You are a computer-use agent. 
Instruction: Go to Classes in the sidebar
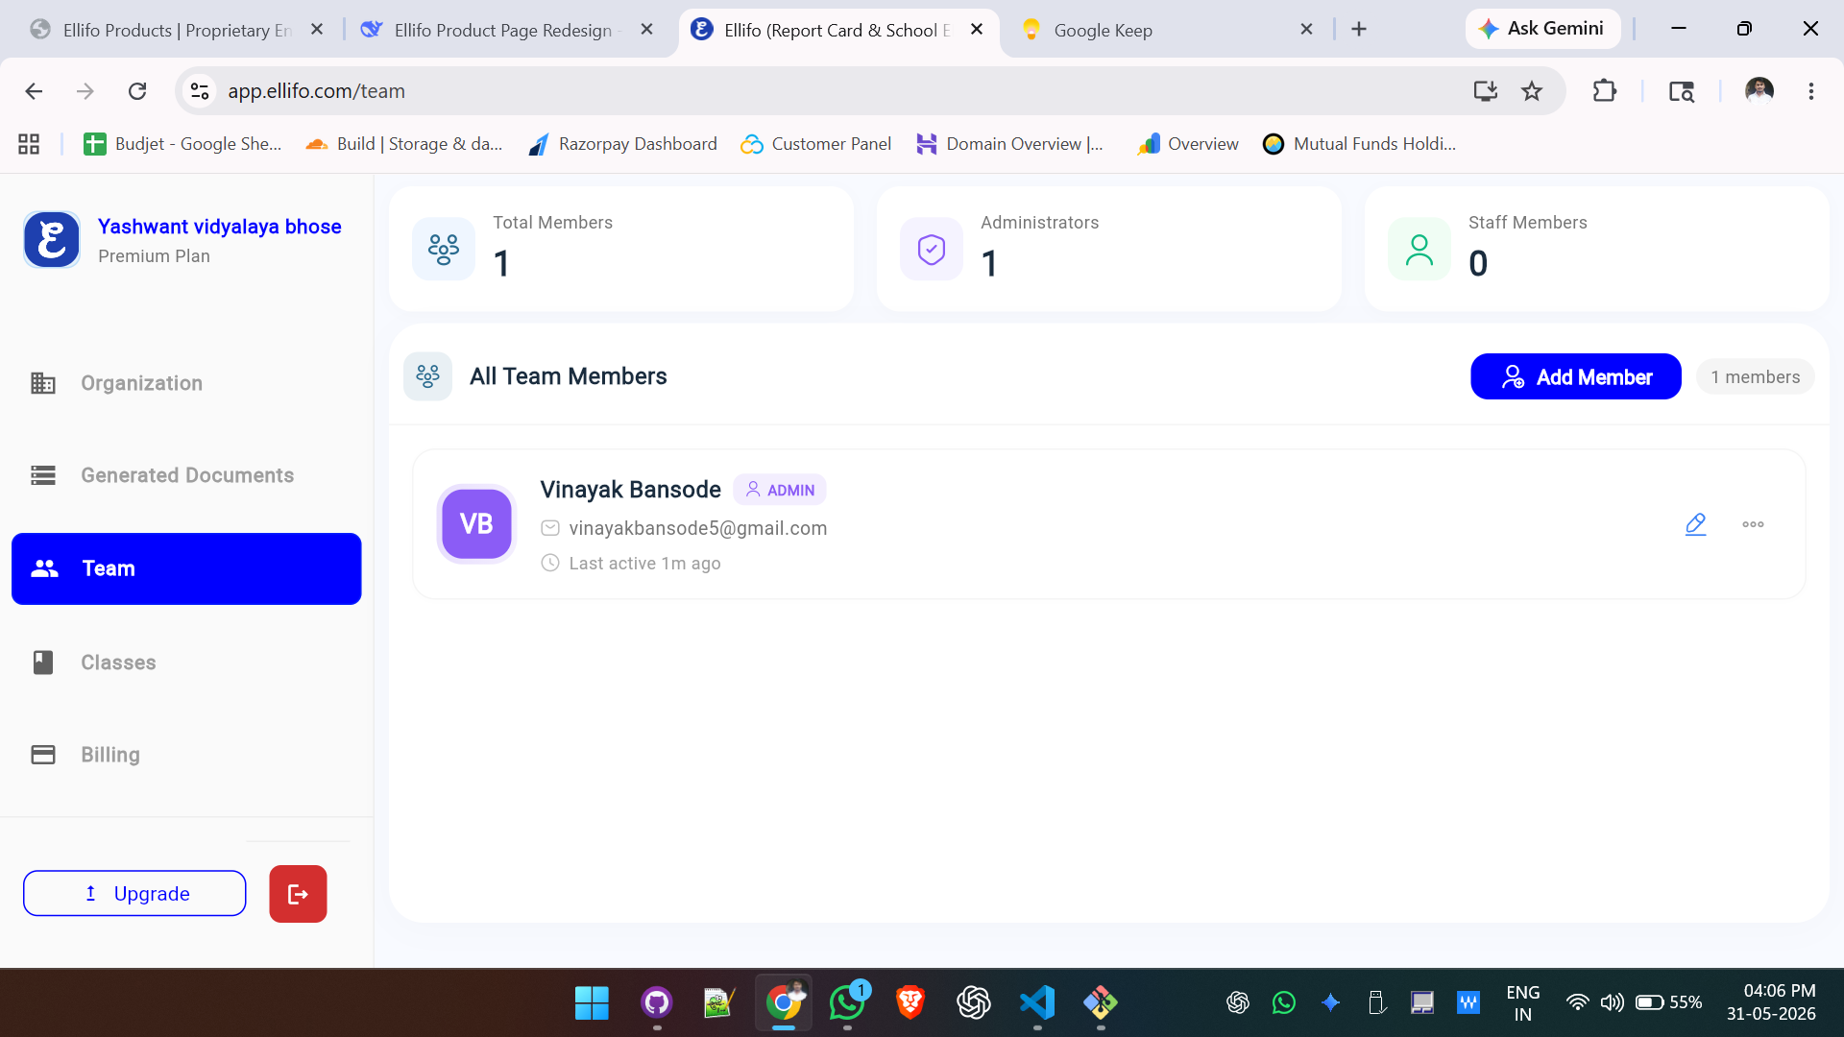(x=186, y=663)
